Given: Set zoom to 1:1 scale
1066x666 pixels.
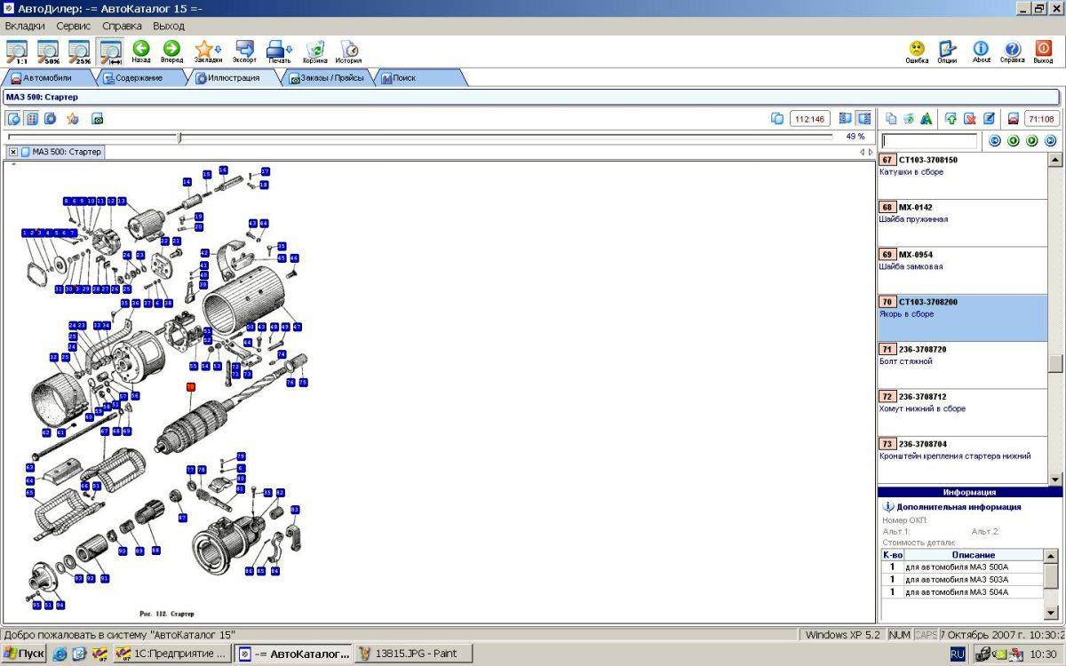Looking at the screenshot, I should point(16,52).
